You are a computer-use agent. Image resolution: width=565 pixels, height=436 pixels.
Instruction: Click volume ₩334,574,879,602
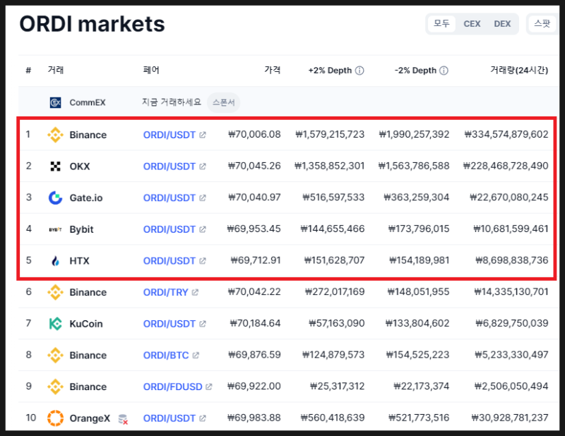pyautogui.click(x=506, y=134)
